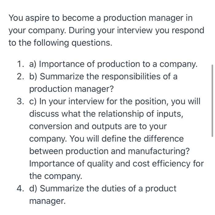Click the final word "manager."
Viewport: 215px width, 215px height.
pos(47,201)
